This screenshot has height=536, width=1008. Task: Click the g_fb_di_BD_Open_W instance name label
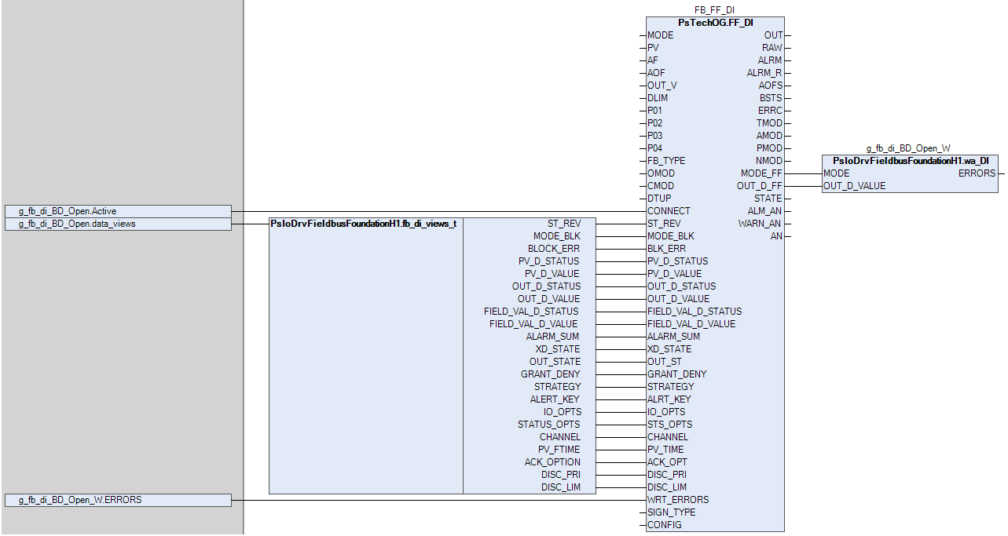pyautogui.click(x=908, y=148)
